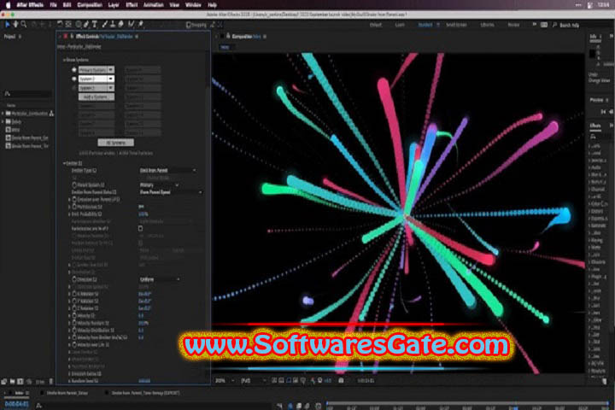This screenshot has height=410, width=615.
Task: Create new composition from Project panel footer
Action: pos(20,381)
